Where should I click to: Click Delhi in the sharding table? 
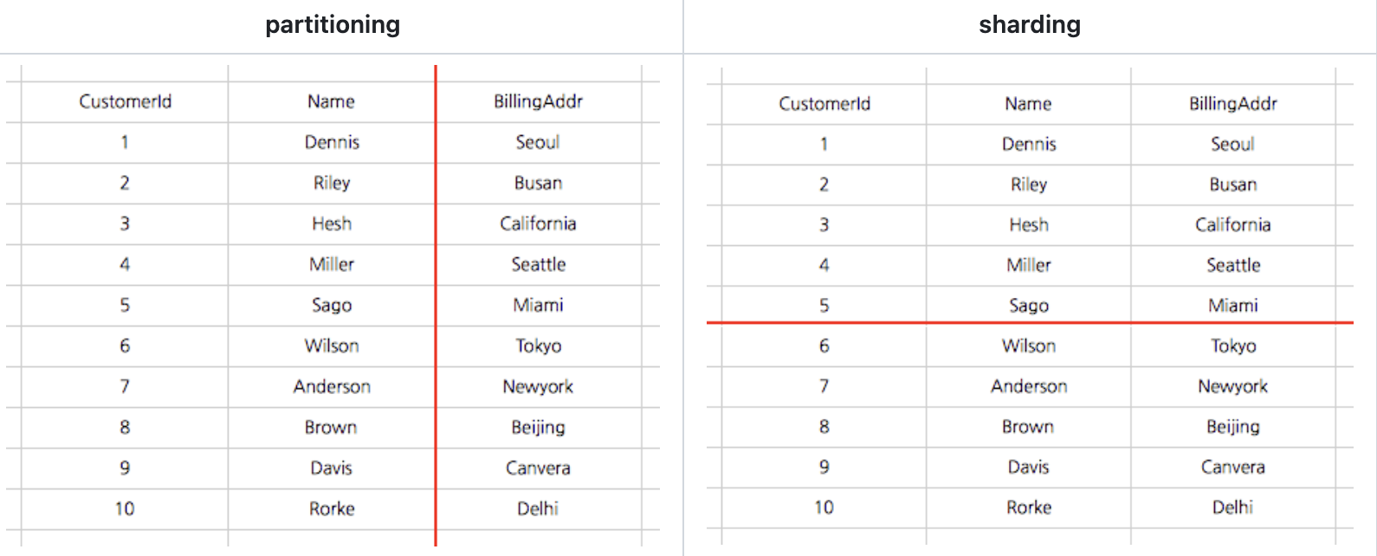[1232, 507]
